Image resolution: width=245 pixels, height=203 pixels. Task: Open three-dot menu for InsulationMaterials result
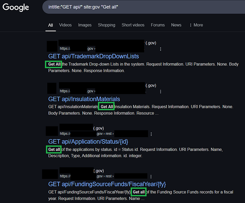[160, 92]
